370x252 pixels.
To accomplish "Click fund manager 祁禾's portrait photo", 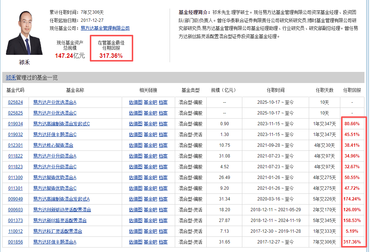I will pos(24,33).
